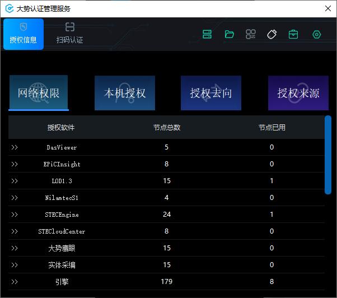
Task: Open the green folder icon
Action: tap(229, 34)
